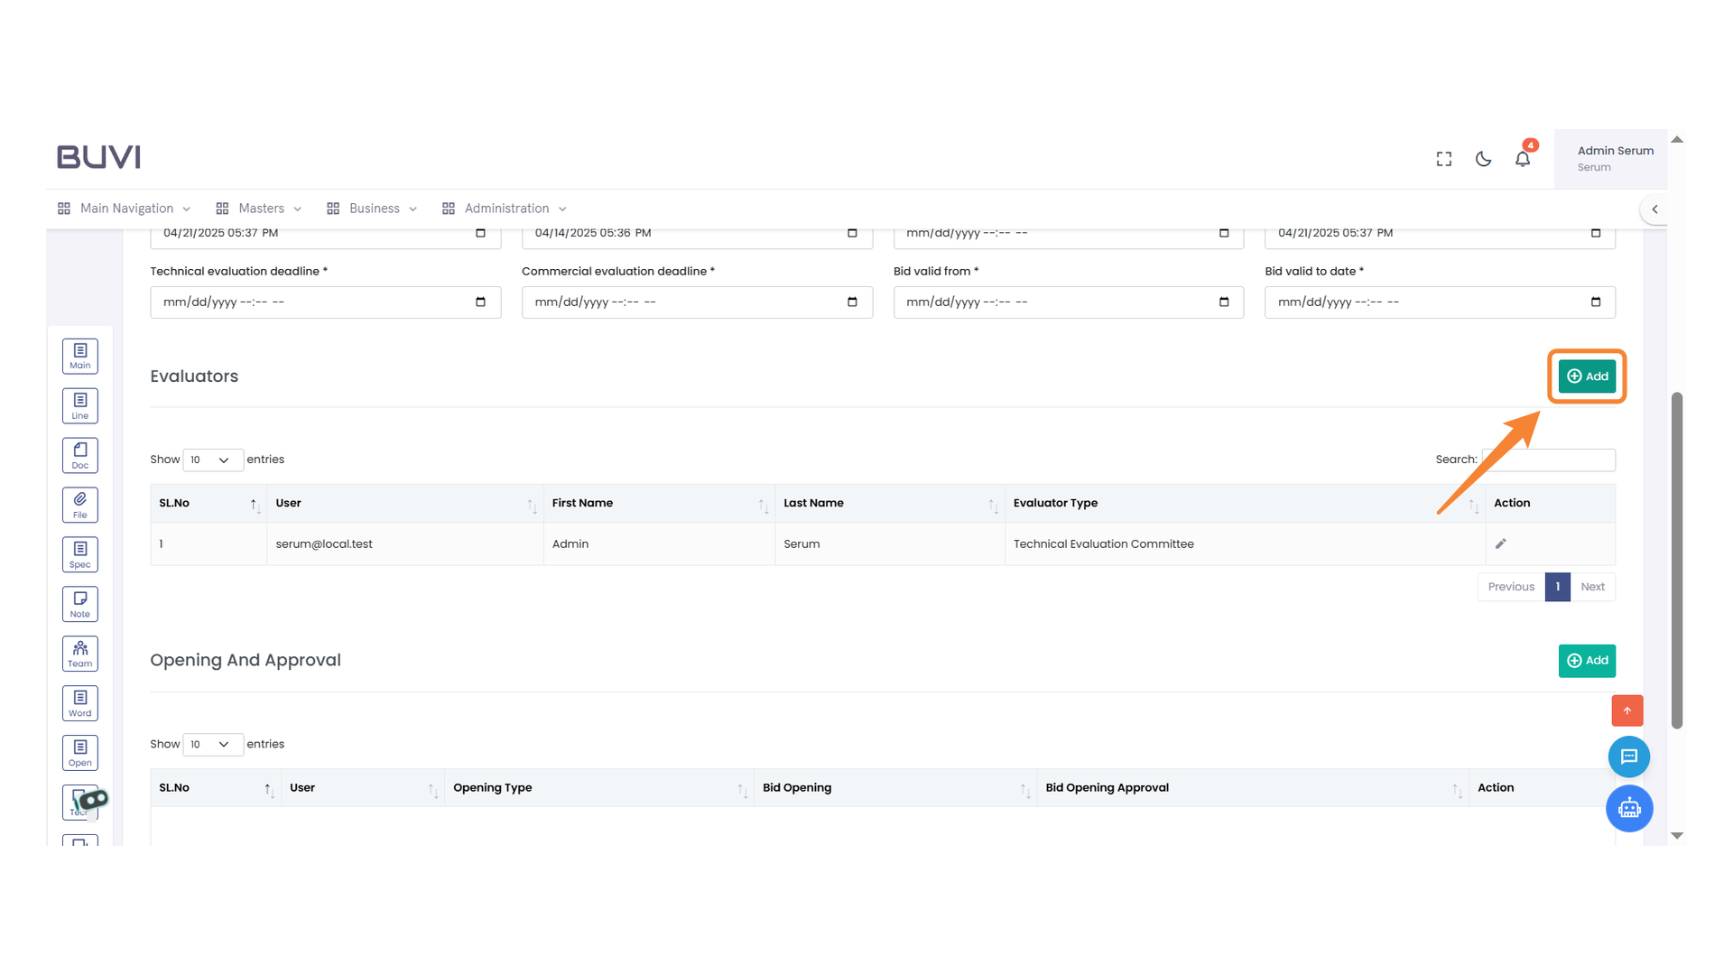Change Opening And Approval entries dropdown

212,744
